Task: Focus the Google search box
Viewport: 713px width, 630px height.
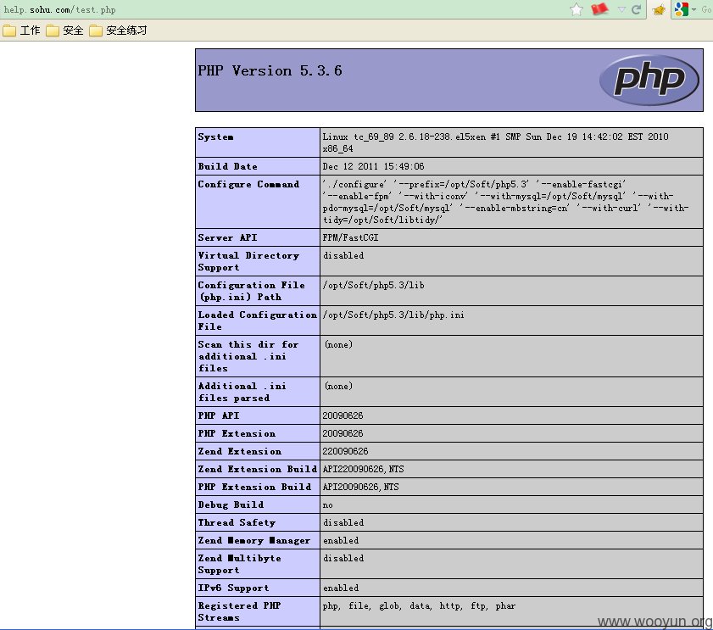Action: click(x=706, y=9)
